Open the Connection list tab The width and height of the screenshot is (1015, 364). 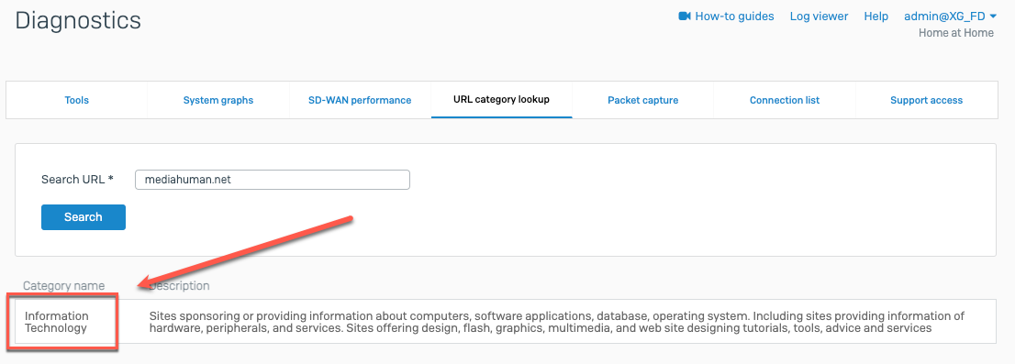[785, 100]
